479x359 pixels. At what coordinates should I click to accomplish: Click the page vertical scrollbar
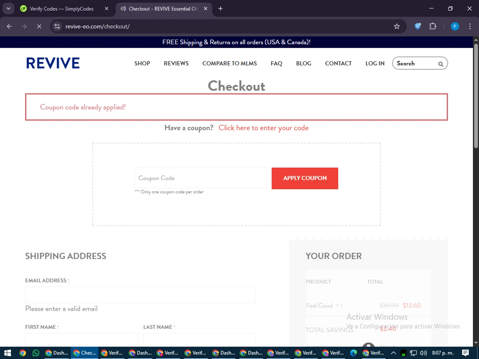[476, 96]
